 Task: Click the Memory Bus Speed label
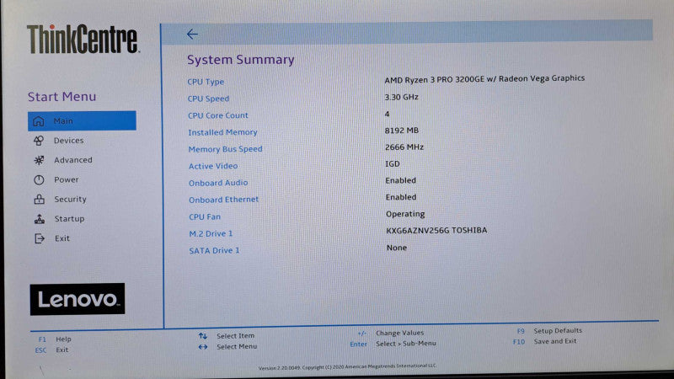pyautogui.click(x=225, y=149)
